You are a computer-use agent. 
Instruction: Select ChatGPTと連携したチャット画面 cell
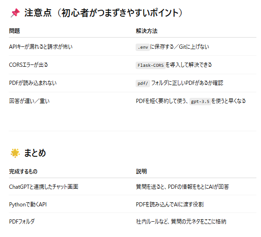[x=44, y=187]
